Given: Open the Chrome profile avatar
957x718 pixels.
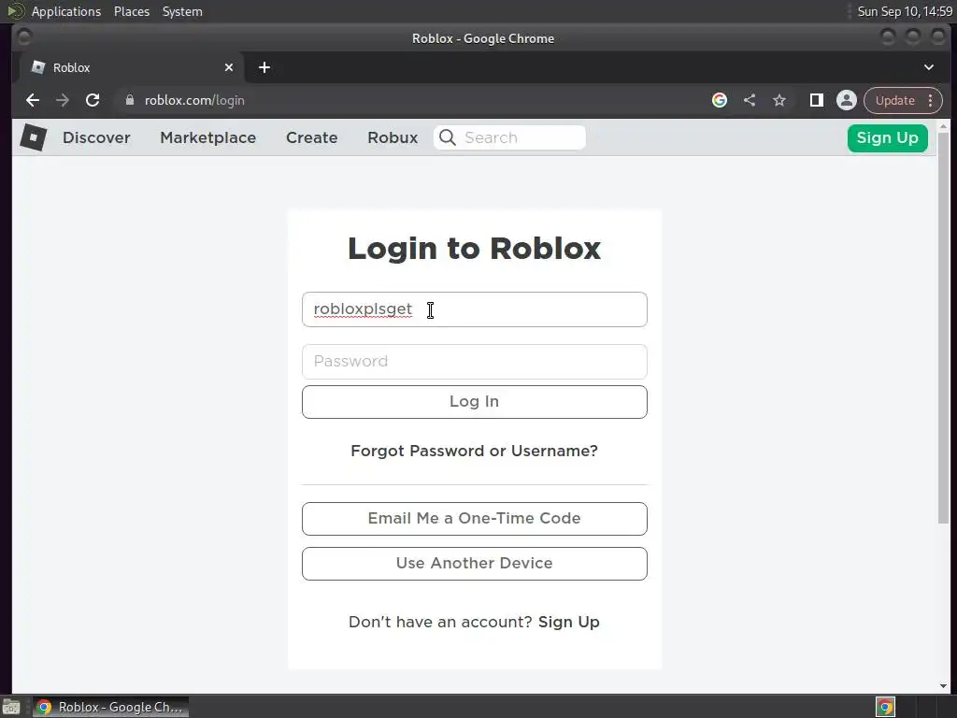Looking at the screenshot, I should (x=847, y=100).
